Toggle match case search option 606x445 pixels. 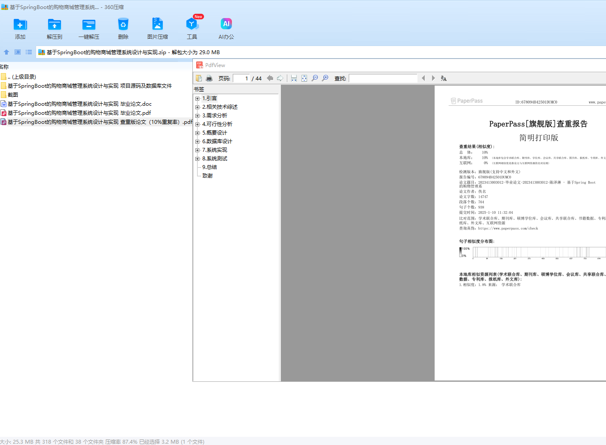(444, 78)
